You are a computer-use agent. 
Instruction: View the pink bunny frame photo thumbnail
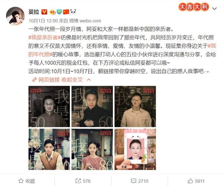pyautogui.click(x=135, y=149)
